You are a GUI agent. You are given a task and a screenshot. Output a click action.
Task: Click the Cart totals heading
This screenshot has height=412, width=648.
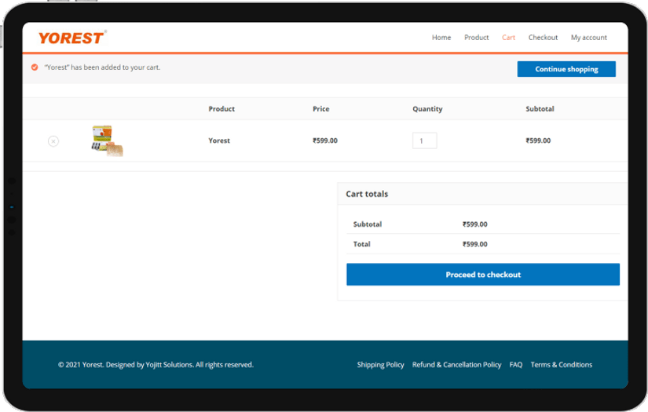pyautogui.click(x=367, y=194)
